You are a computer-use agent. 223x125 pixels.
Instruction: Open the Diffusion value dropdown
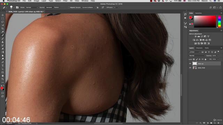click(118, 8)
